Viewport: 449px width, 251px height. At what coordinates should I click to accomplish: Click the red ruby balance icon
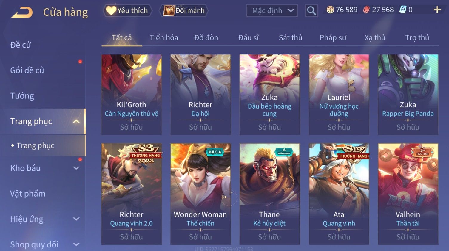pyautogui.click(x=366, y=10)
